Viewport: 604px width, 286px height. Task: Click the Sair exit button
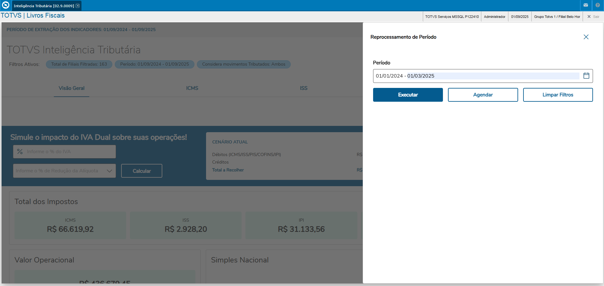click(x=593, y=17)
